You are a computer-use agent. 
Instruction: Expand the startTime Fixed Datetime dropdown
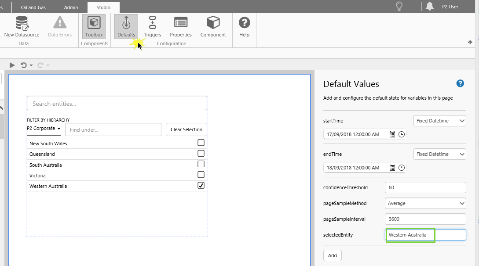pos(439,121)
